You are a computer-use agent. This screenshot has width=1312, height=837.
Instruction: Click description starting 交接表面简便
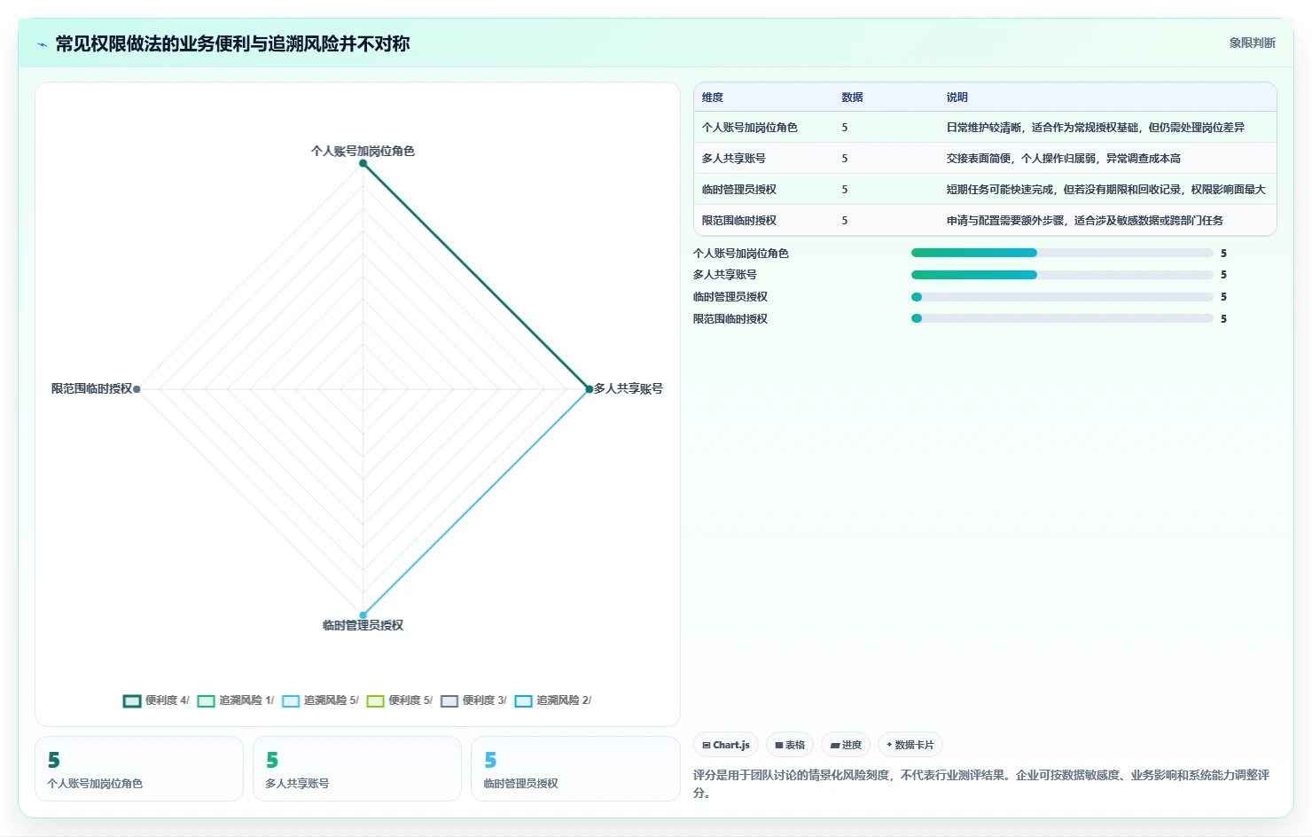tap(1063, 159)
